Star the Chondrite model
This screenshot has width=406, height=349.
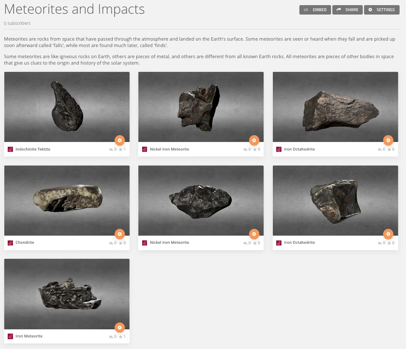[120, 243]
